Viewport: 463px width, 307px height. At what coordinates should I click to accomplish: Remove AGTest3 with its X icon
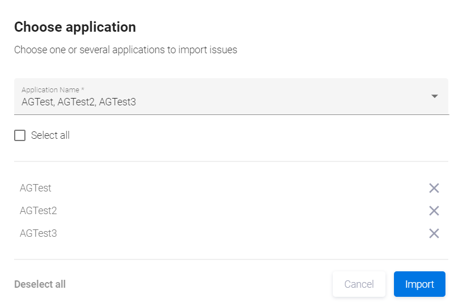434,233
